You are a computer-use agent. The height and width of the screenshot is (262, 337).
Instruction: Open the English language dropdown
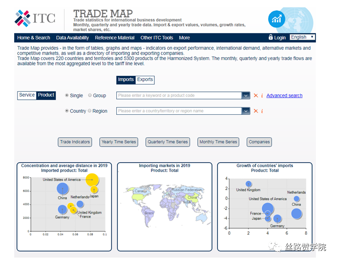point(302,37)
